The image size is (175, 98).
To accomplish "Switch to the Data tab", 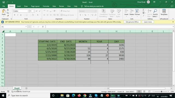I will click(x=54, y=6).
